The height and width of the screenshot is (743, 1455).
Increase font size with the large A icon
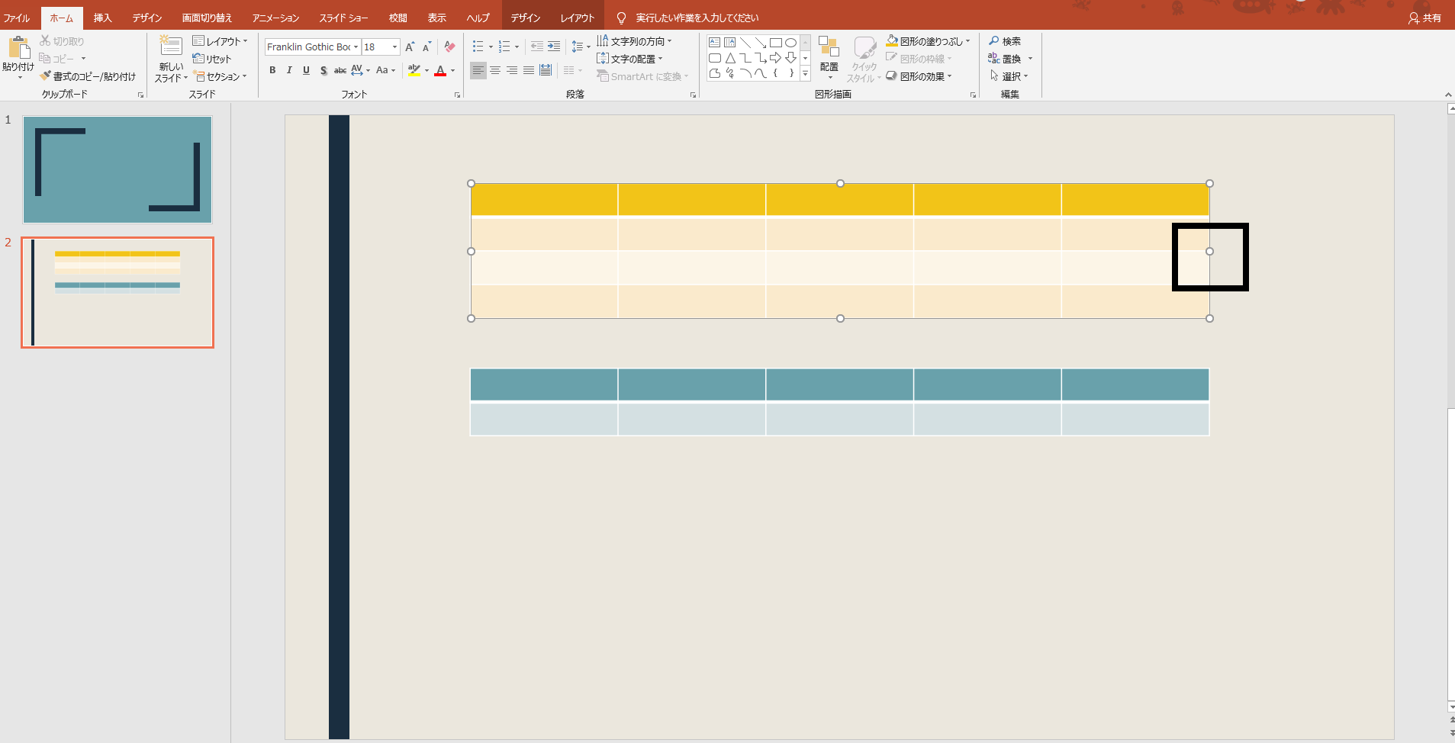[x=410, y=47]
